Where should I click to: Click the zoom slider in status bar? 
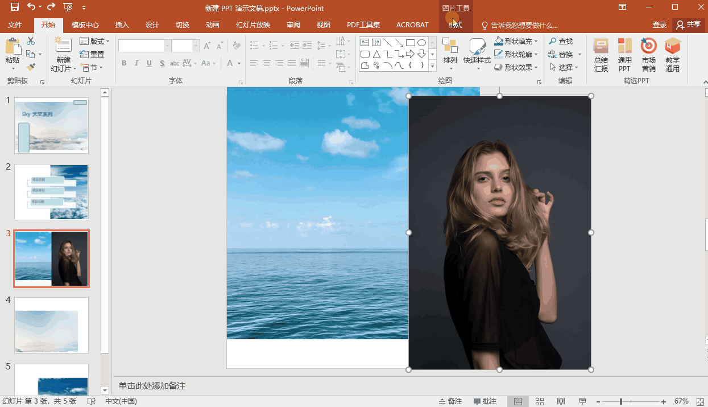click(621, 401)
